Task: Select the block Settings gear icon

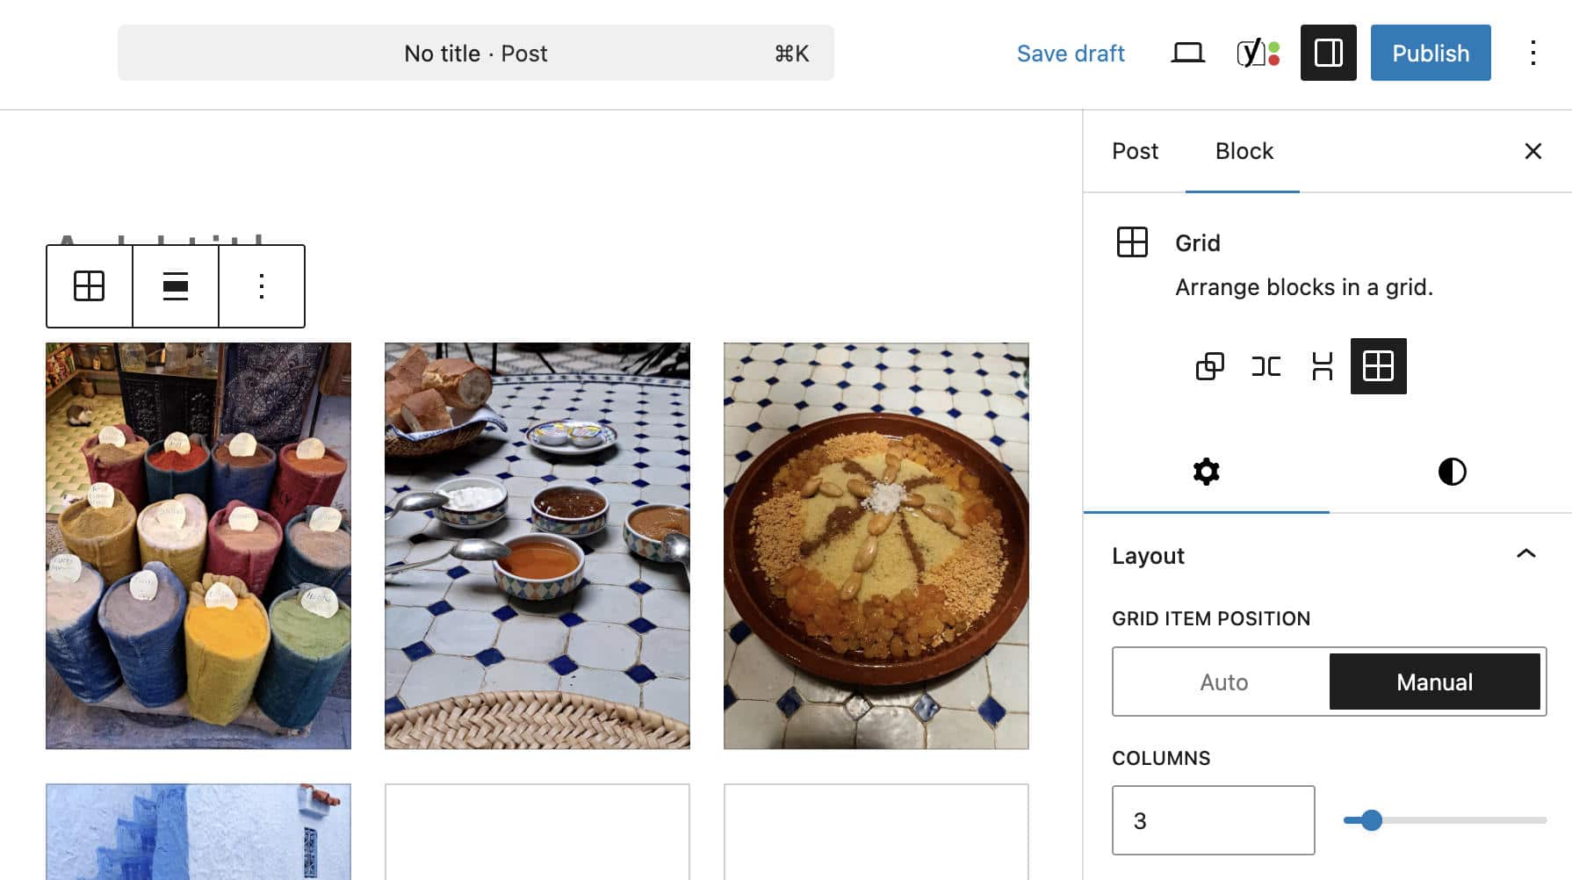Action: click(1206, 472)
